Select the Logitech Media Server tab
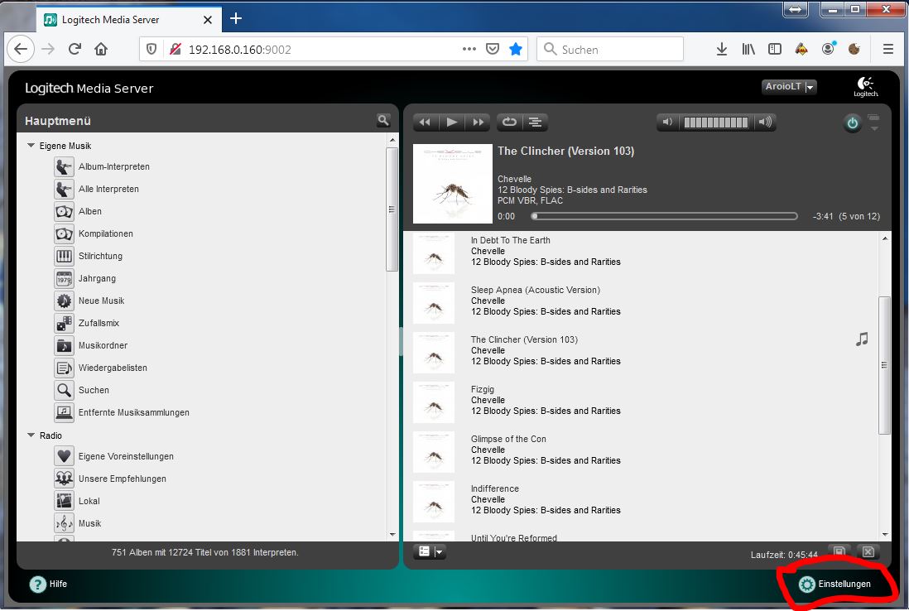Viewport: 909px width, 611px height. click(128, 20)
